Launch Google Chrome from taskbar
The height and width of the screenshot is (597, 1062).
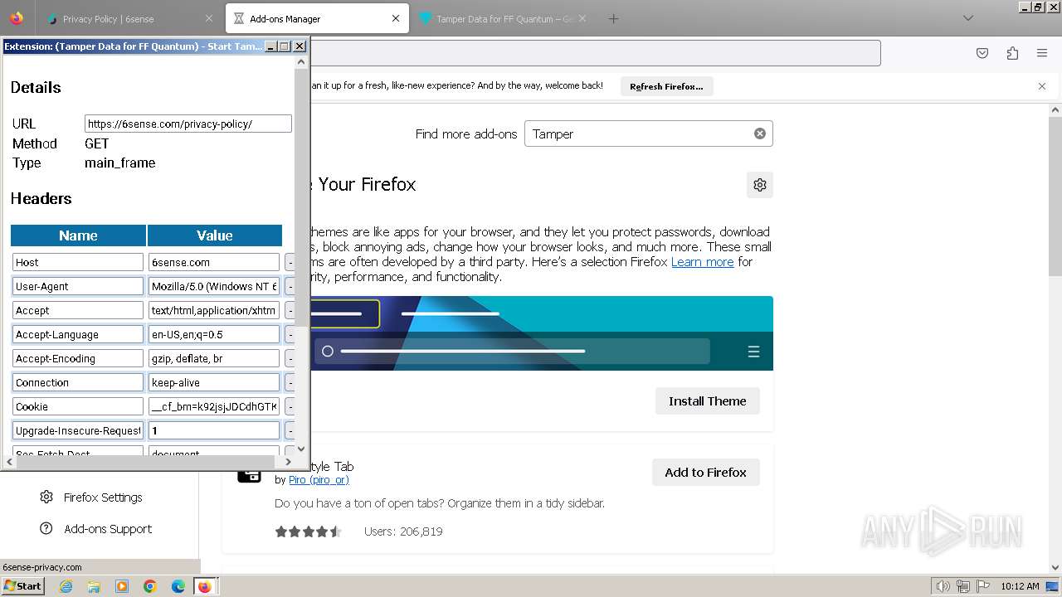click(150, 586)
